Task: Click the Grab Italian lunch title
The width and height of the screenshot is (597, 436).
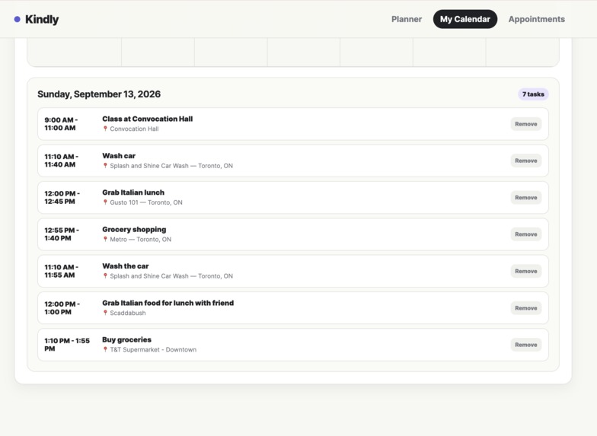Action: click(x=133, y=193)
